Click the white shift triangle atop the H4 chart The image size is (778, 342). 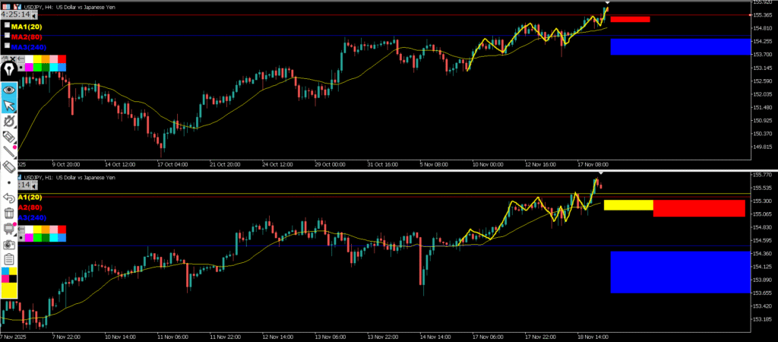pyautogui.click(x=607, y=3)
